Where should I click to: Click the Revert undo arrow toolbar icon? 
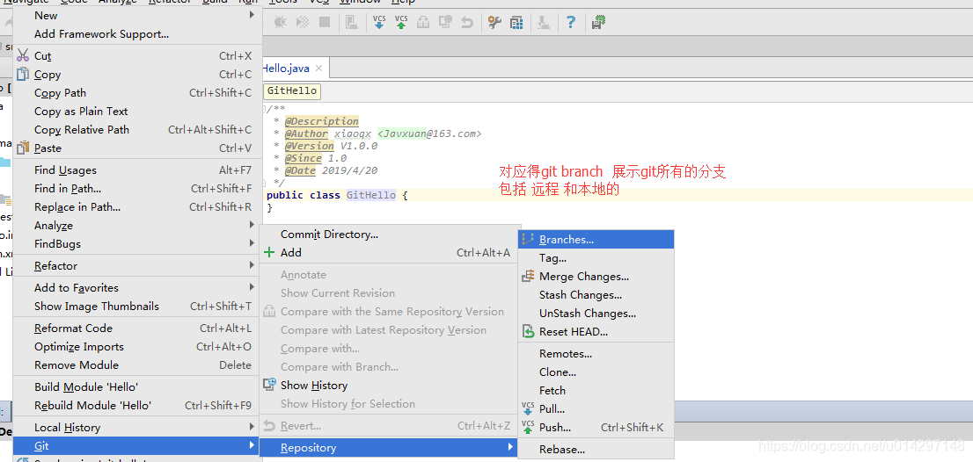pos(467,23)
